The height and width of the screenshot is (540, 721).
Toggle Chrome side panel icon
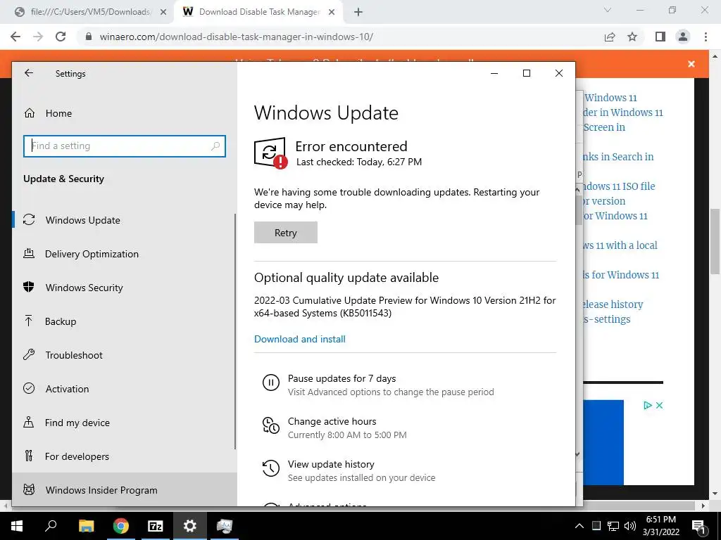point(660,37)
